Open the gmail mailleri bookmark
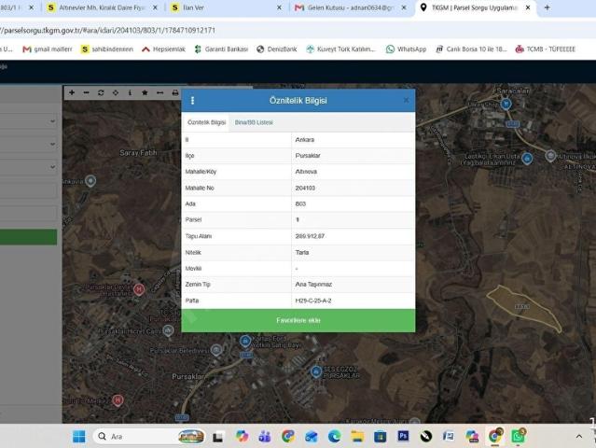Screen dimensions: 596x448 point(48,49)
